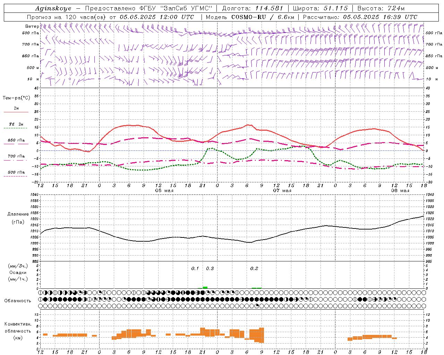The image size is (444, 355).
Task: Click the 08 мая date label
Action: [400, 191]
